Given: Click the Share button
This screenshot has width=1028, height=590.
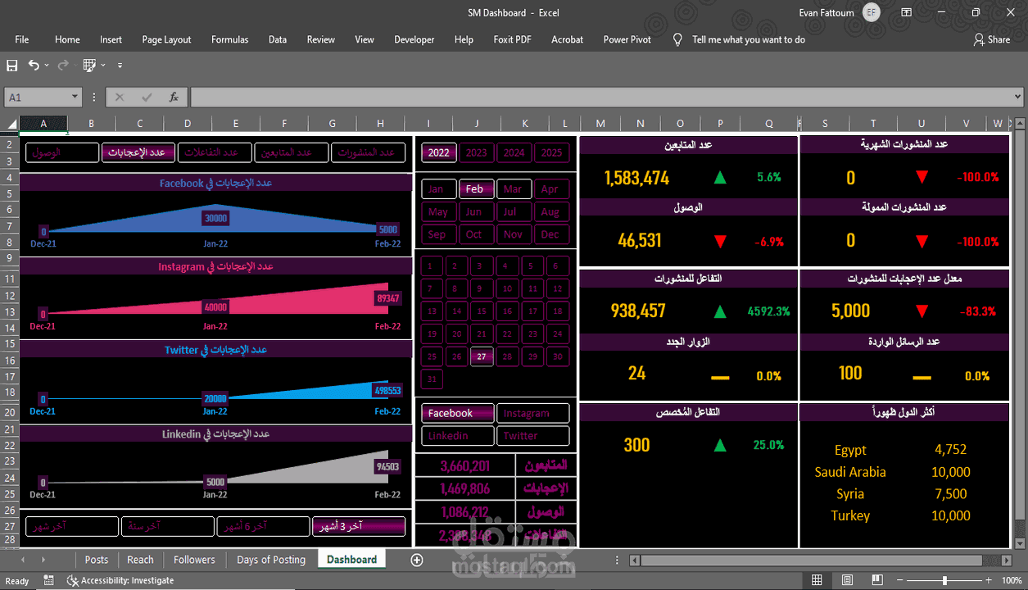Looking at the screenshot, I should tap(992, 39).
